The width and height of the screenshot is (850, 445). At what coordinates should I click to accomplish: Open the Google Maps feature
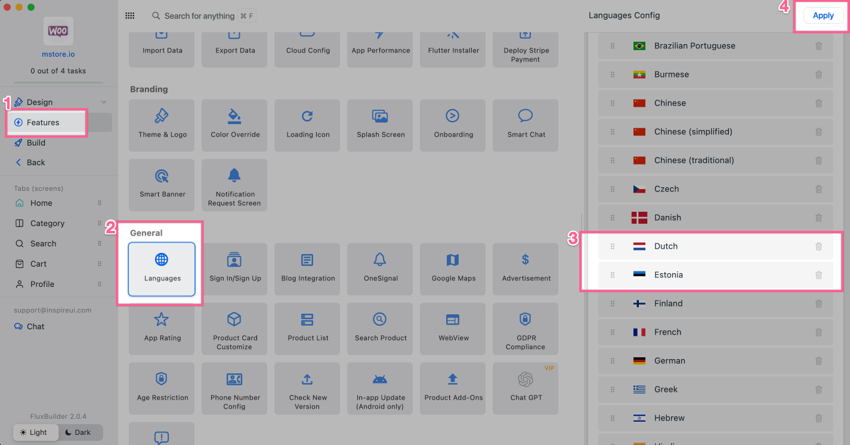pos(453,268)
